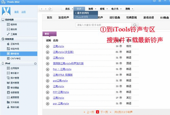Screen dimensions: 170x115
Task: Play preview of 信阳版江南style铃声加大版
Action: 48,63
